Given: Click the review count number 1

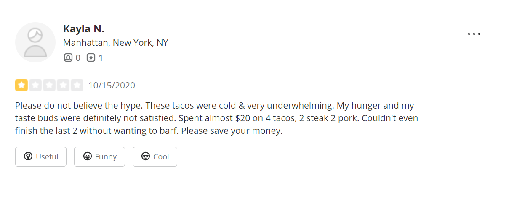Looking at the screenshot, I should [101, 58].
